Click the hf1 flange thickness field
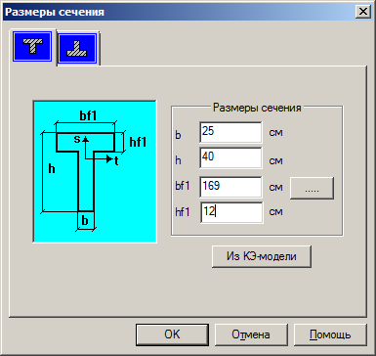Screen dimensions: 376x356 click(x=231, y=212)
